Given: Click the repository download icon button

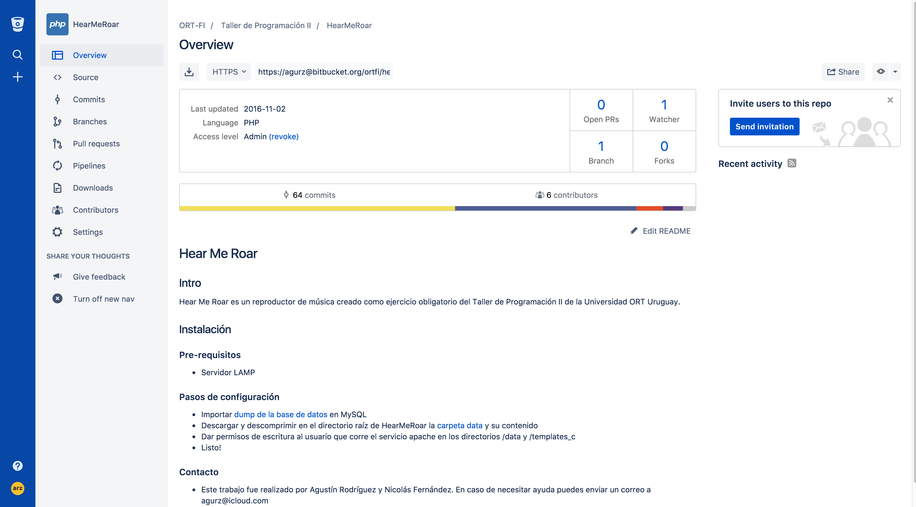Looking at the screenshot, I should coord(189,72).
